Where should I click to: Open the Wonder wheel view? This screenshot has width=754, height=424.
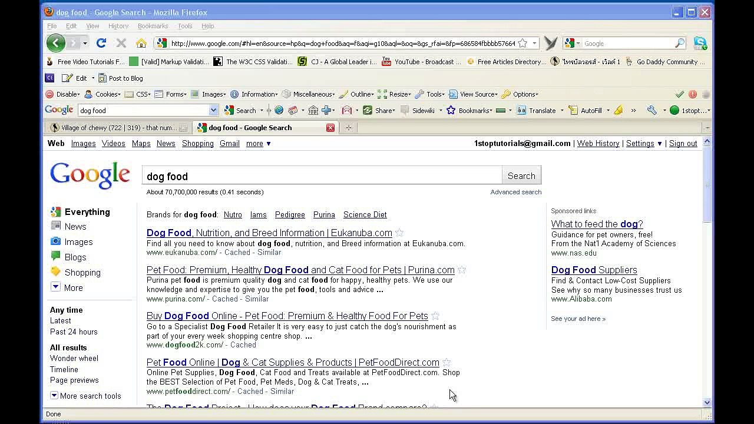[74, 358]
